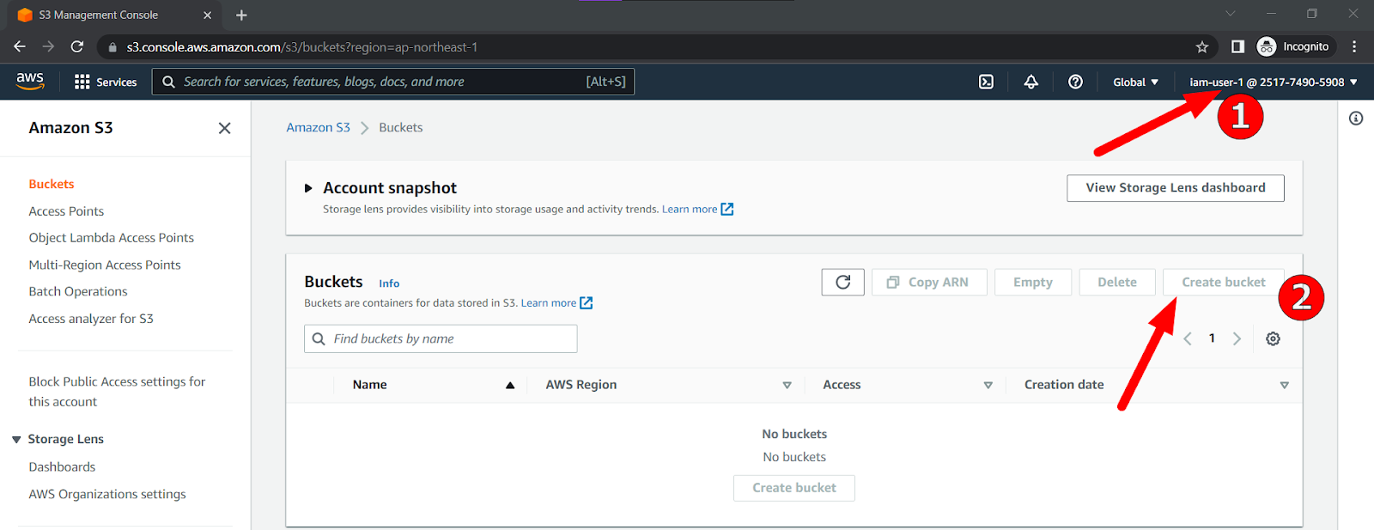1374x530 pixels.
Task: Open the Buckets Info link
Action: click(389, 283)
